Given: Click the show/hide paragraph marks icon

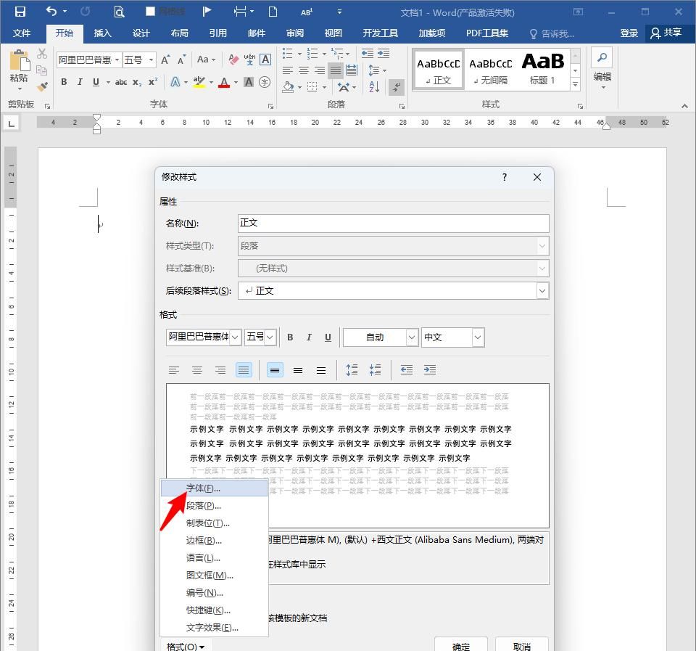Looking at the screenshot, I should pyautogui.click(x=396, y=86).
